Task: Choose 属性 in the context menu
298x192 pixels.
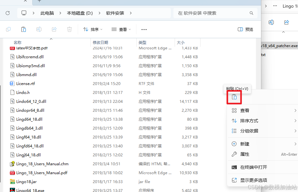Action: 263,154
